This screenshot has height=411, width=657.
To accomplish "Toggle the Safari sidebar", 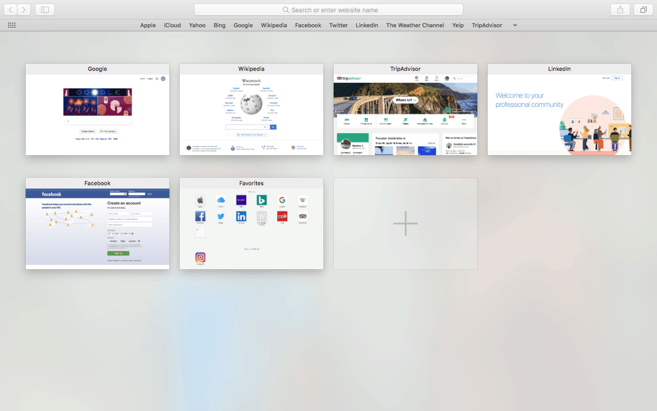I will tap(45, 9).
